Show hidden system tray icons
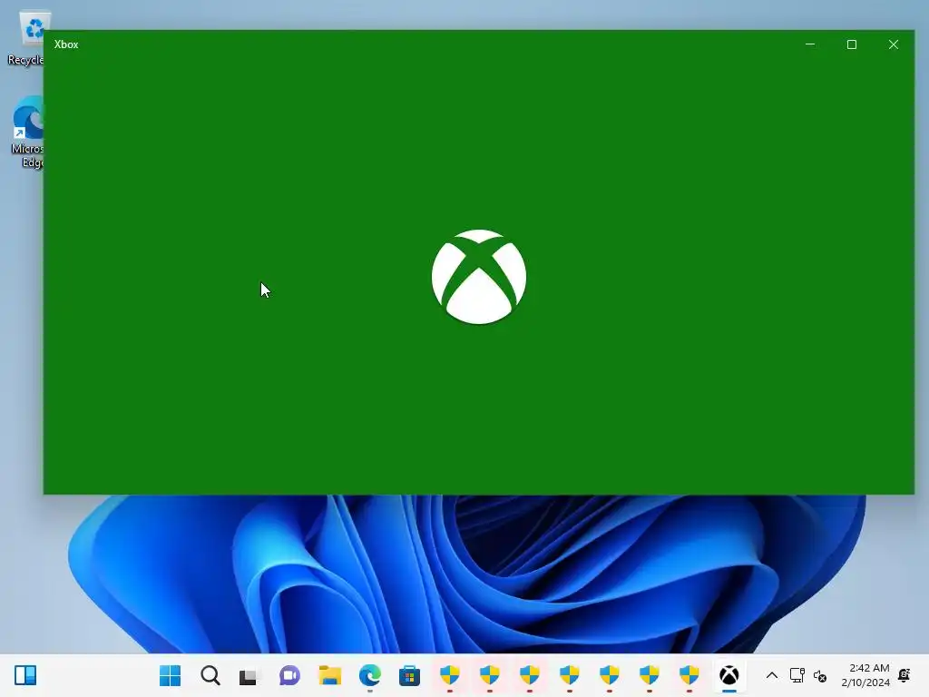This screenshot has height=697, width=929. point(771,675)
